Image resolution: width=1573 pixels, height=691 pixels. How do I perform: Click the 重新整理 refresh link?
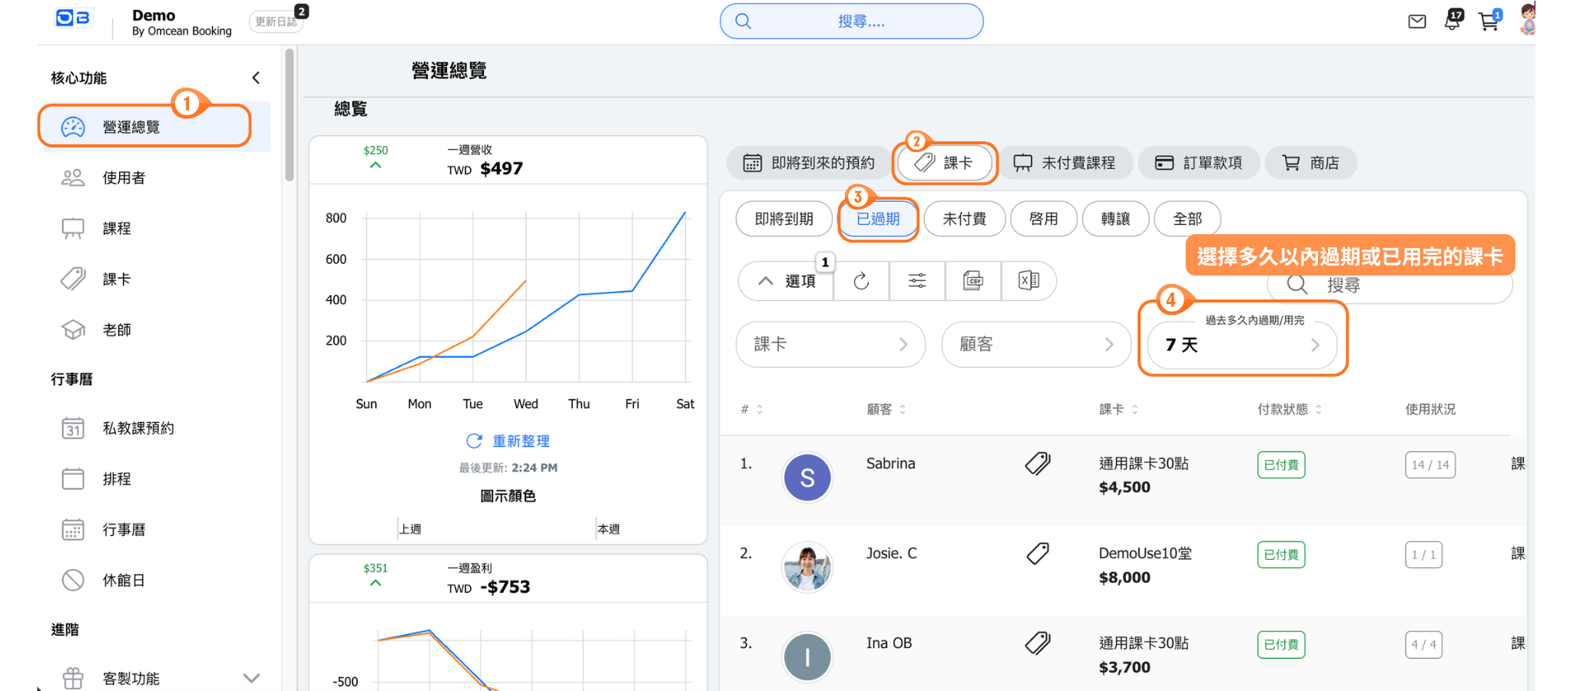(x=508, y=441)
